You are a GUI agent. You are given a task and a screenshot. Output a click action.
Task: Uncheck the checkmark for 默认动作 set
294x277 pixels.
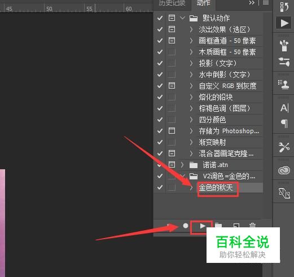160,18
